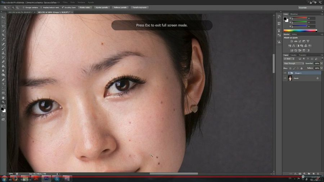Click the Ajustar pantalla button
The height and width of the screenshot is (182, 324).
102,7
